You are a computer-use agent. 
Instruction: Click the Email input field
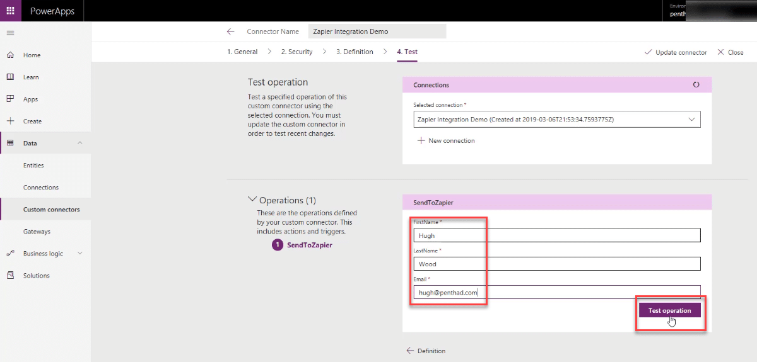pos(557,292)
